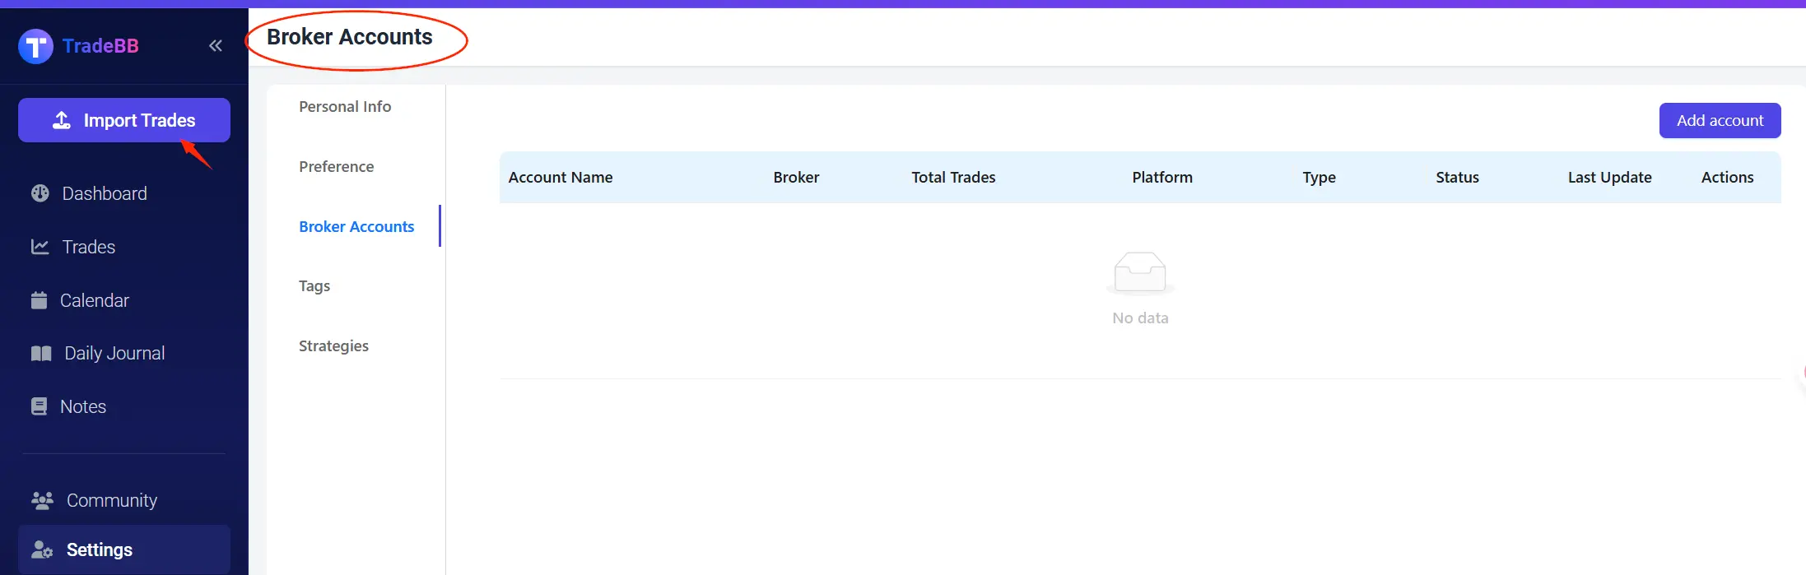Select the Broker Accounts settings tab

356,227
